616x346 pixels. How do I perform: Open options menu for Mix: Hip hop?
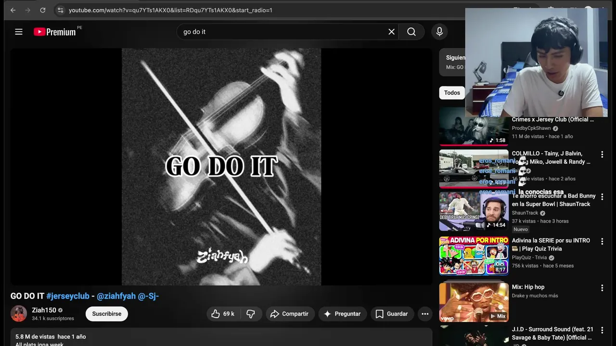coord(602,288)
